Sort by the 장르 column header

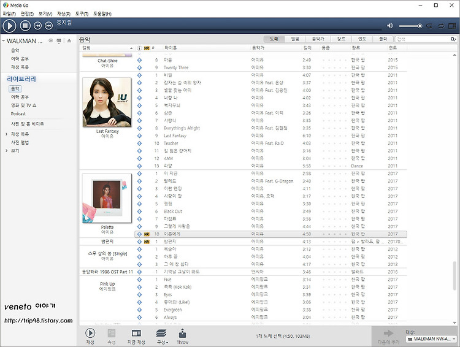356,48
